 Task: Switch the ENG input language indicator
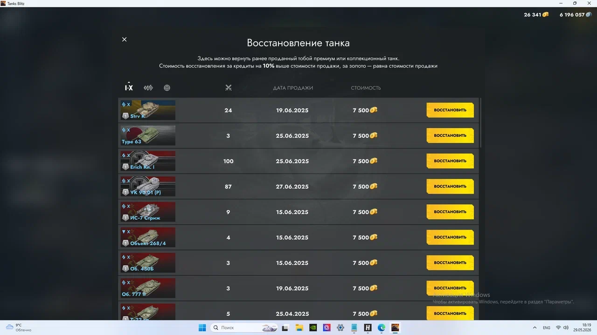pyautogui.click(x=547, y=328)
